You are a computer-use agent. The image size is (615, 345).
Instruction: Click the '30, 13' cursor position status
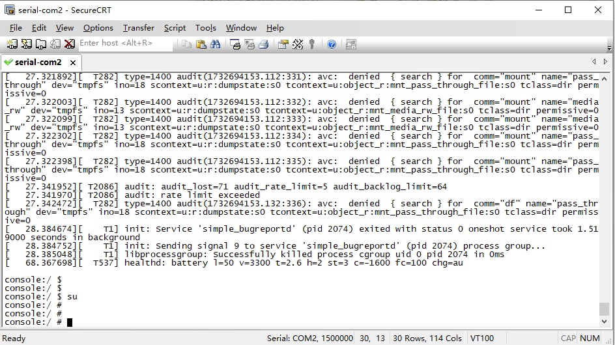(372, 338)
